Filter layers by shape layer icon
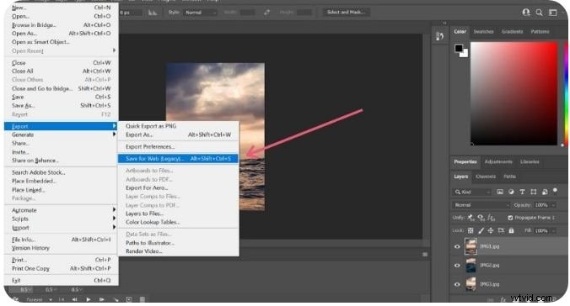The width and height of the screenshot is (570, 306). pos(533,192)
